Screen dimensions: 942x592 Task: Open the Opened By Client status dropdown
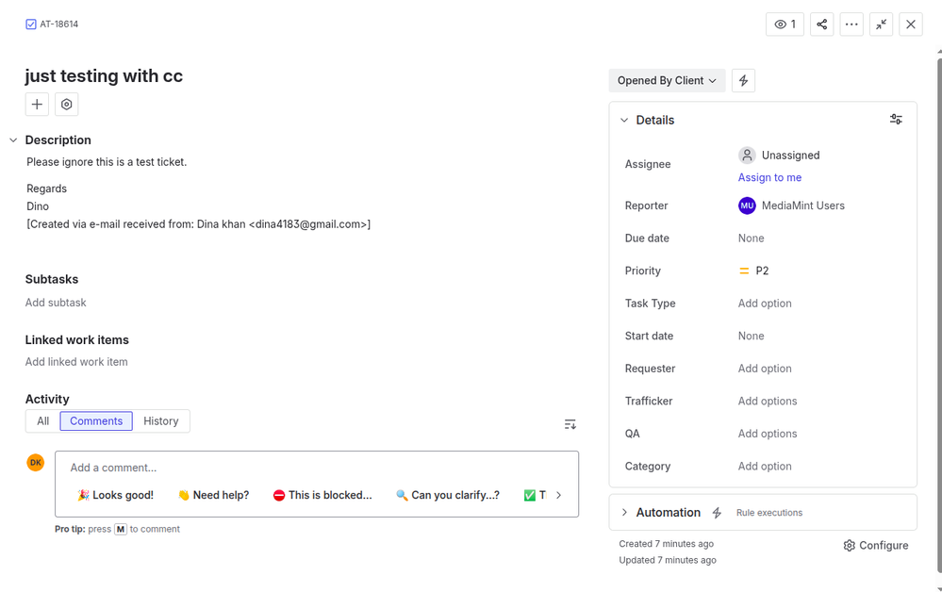tap(667, 80)
